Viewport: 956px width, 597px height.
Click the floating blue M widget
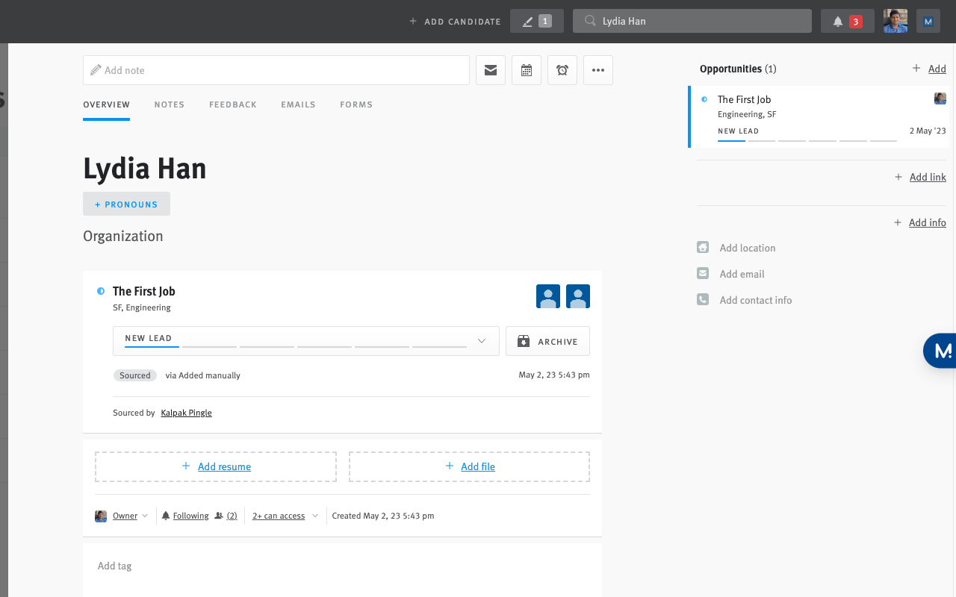click(x=943, y=351)
